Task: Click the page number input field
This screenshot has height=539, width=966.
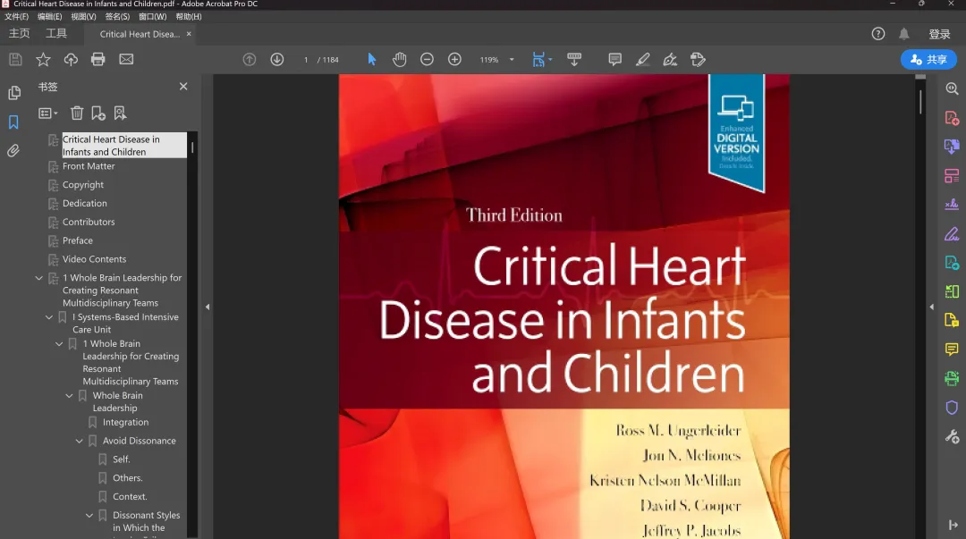Action: coord(306,60)
